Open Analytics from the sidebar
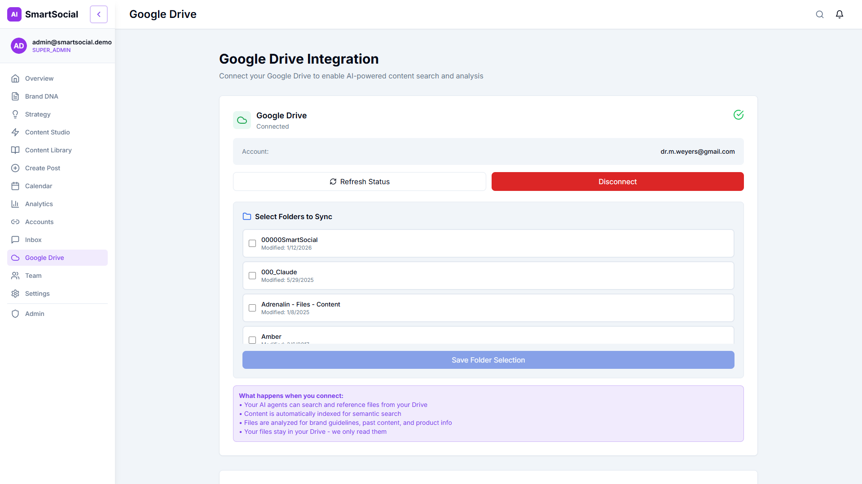Viewport: 862px width, 484px height. 57,204
